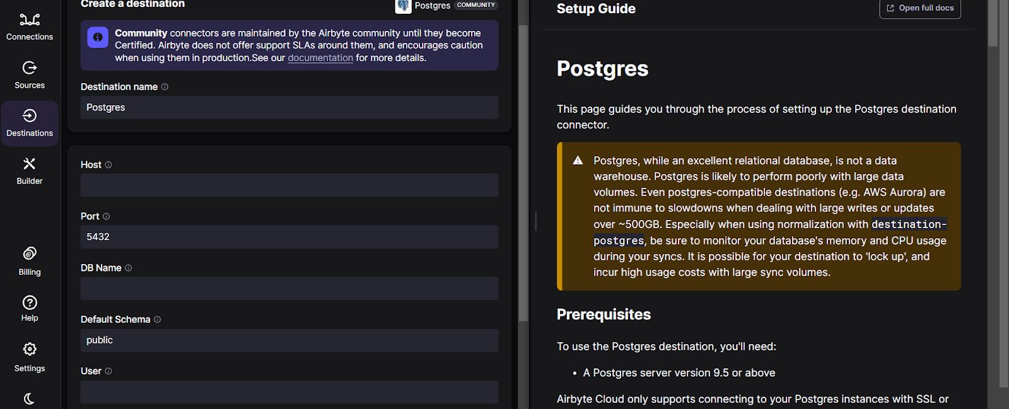Click the User info icon
Viewport: 1009px width, 409px height.
point(108,371)
